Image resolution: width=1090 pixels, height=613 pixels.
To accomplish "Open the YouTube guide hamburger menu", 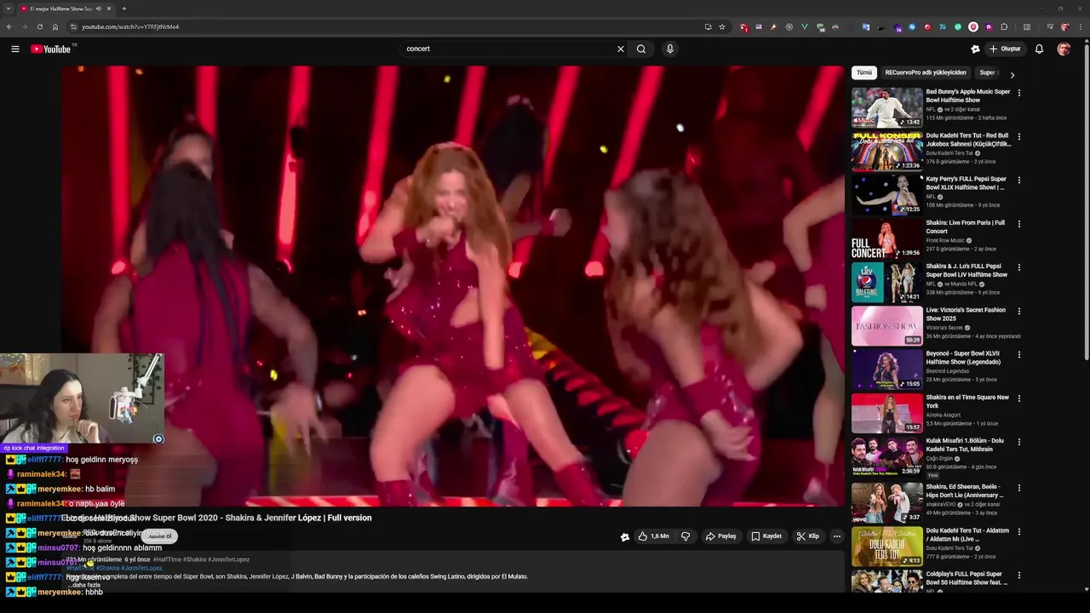I will click(14, 49).
